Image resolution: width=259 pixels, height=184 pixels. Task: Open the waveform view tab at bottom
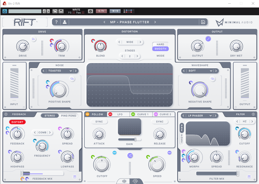(124, 181)
